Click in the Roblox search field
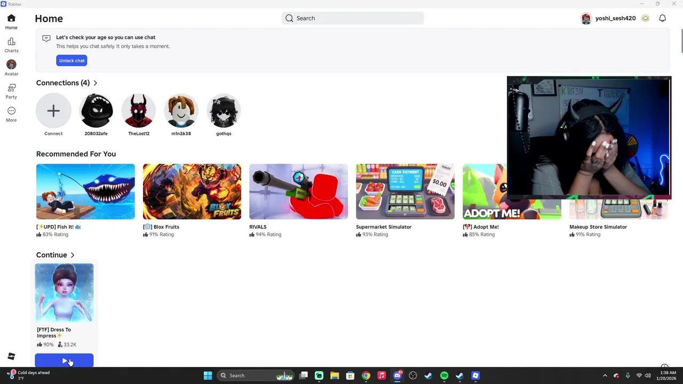This screenshot has height=384, width=683. pyautogui.click(x=353, y=18)
